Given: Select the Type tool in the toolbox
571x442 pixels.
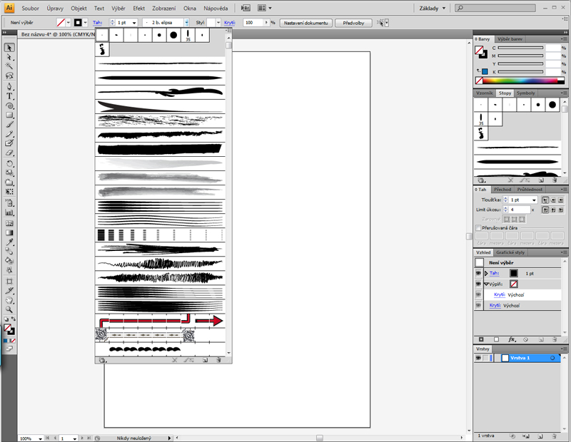Looking at the screenshot, I should [x=10, y=96].
